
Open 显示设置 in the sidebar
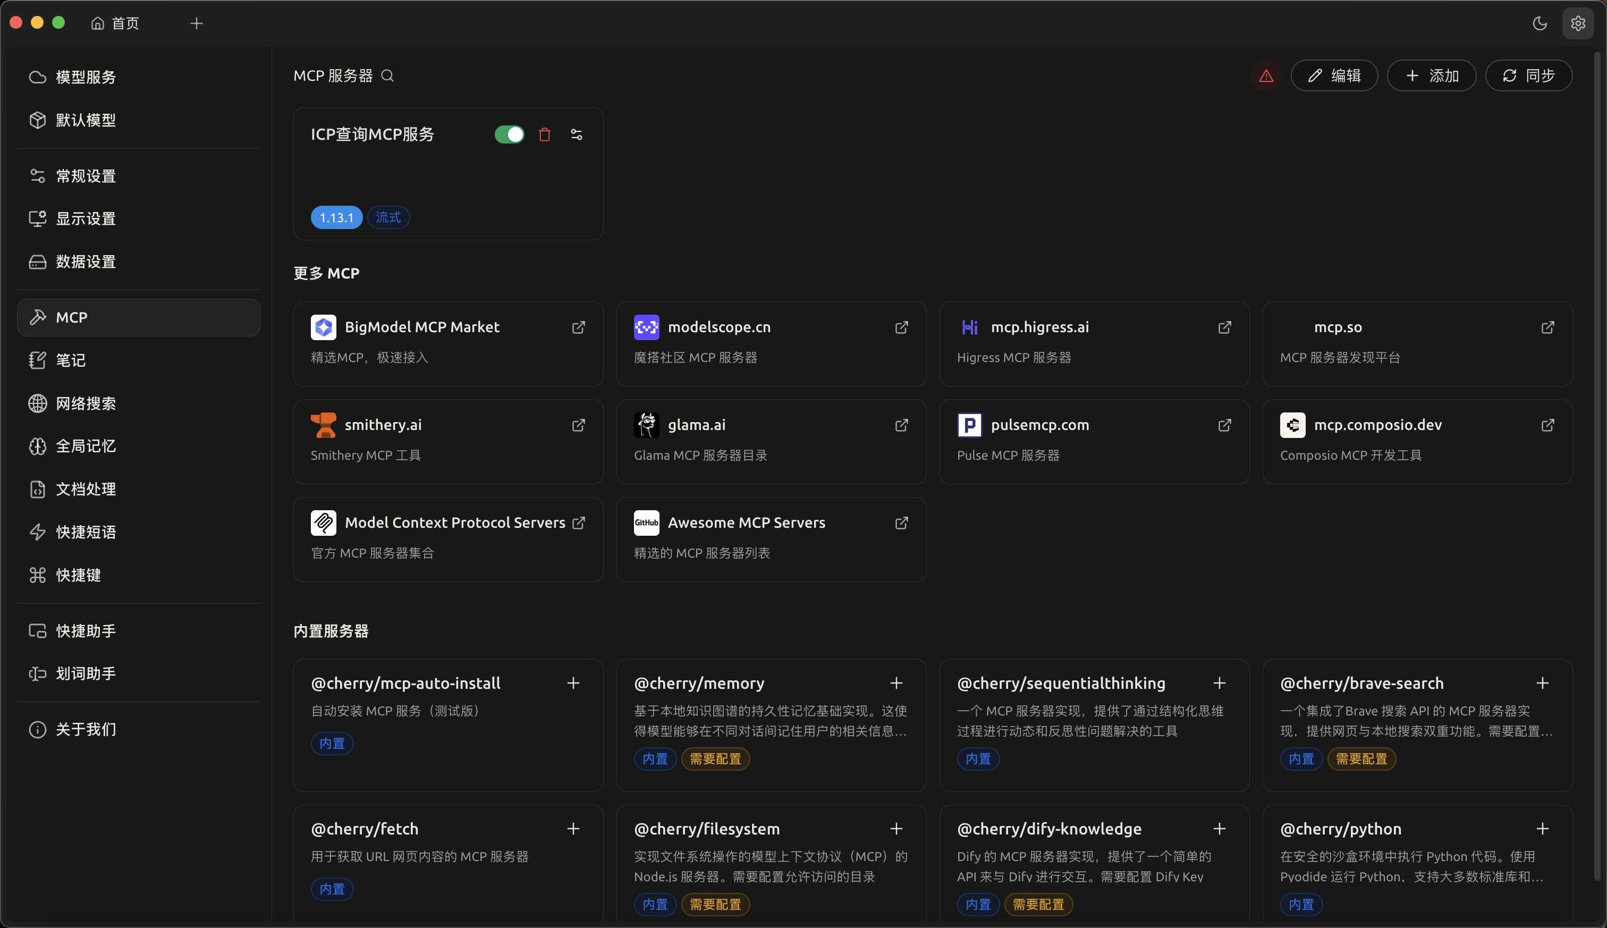pyautogui.click(x=139, y=218)
